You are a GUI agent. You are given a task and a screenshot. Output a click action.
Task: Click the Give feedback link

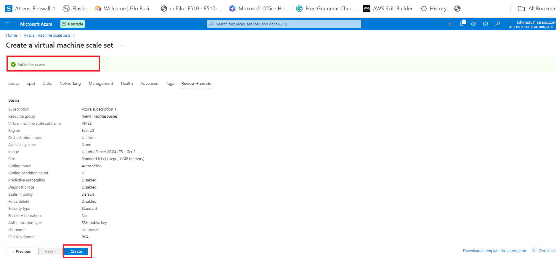click(x=544, y=251)
